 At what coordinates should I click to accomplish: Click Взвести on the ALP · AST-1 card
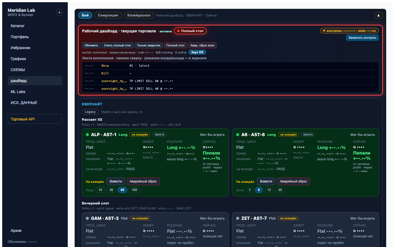[116, 181]
